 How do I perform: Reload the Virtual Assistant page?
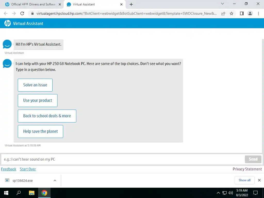pos(22,13)
